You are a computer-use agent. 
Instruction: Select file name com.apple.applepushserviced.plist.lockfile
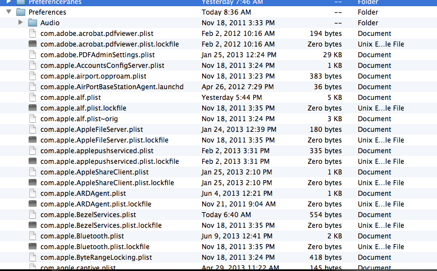(x=110, y=162)
